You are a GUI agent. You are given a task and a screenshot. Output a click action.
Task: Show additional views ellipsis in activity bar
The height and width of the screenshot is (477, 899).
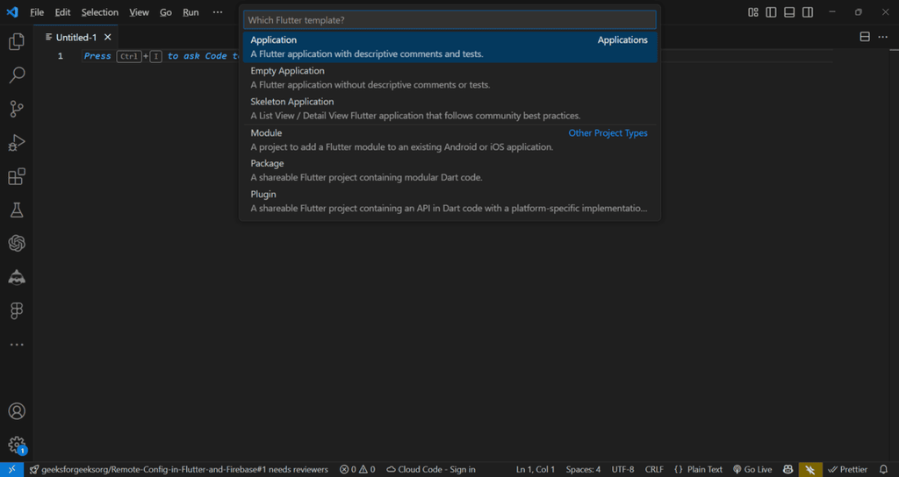17,345
